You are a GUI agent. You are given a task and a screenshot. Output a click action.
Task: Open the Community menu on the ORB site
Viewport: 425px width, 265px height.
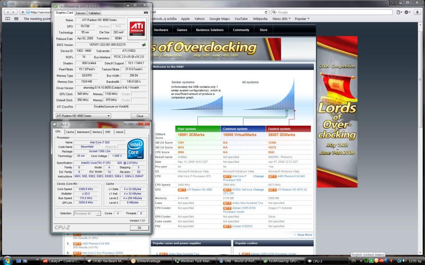[x=241, y=30]
